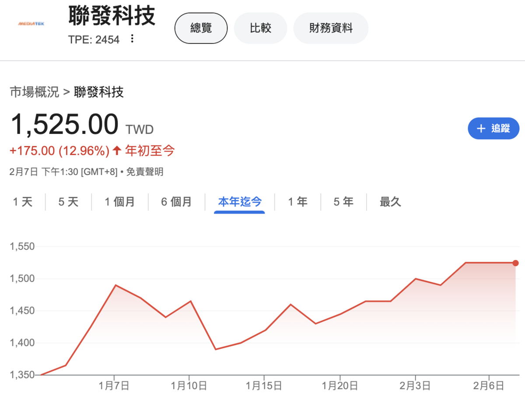Select the 總覽 tab
The width and height of the screenshot is (525, 397).
[x=201, y=28]
